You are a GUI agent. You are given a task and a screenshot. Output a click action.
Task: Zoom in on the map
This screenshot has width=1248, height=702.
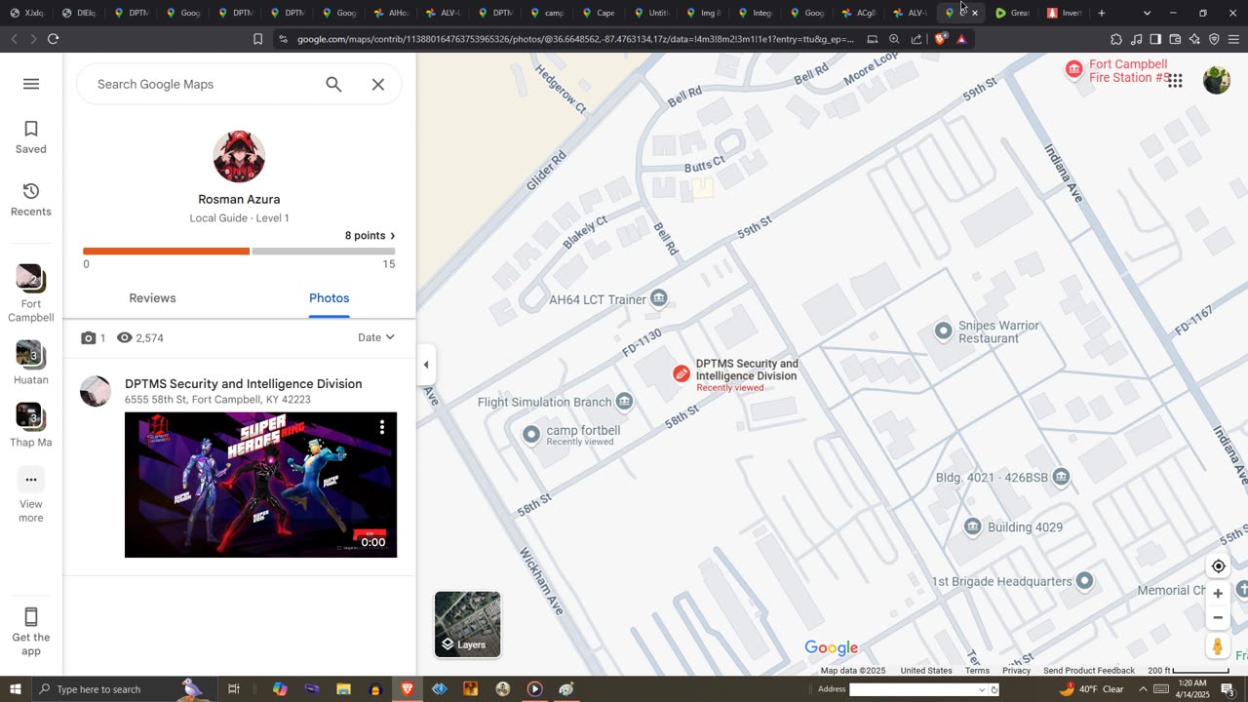tap(1218, 594)
